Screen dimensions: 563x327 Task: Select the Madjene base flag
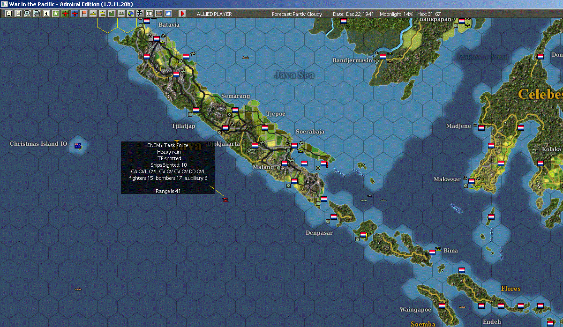click(x=481, y=127)
